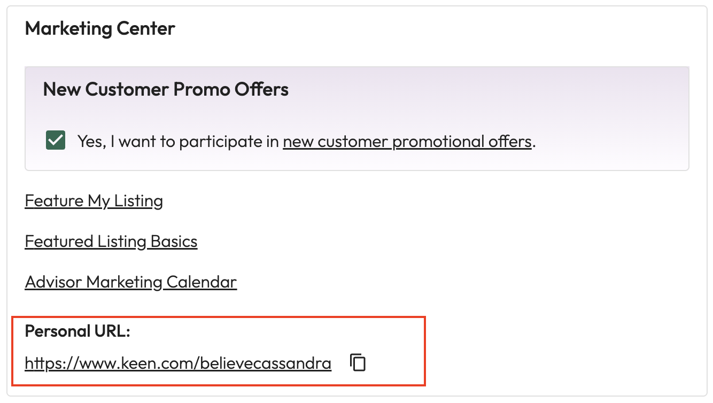Click the underlined promotional offers terms link
Image resolution: width=713 pixels, height=403 pixels.
click(x=407, y=142)
